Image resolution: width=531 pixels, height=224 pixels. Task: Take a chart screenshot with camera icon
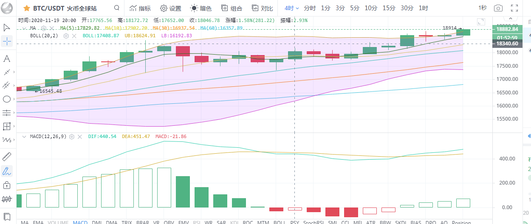498,8
